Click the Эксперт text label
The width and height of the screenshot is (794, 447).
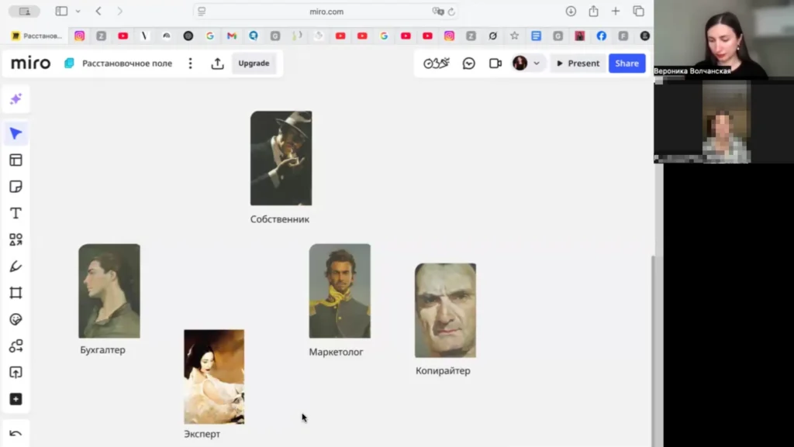coord(202,434)
